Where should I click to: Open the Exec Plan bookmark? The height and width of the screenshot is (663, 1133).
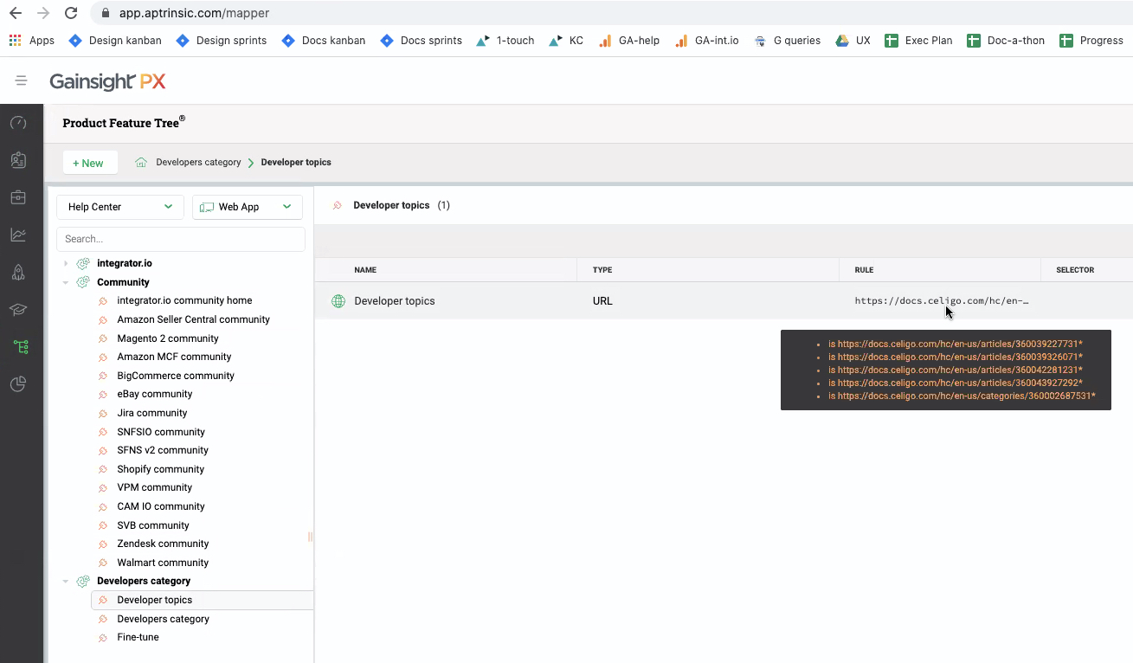pos(918,40)
